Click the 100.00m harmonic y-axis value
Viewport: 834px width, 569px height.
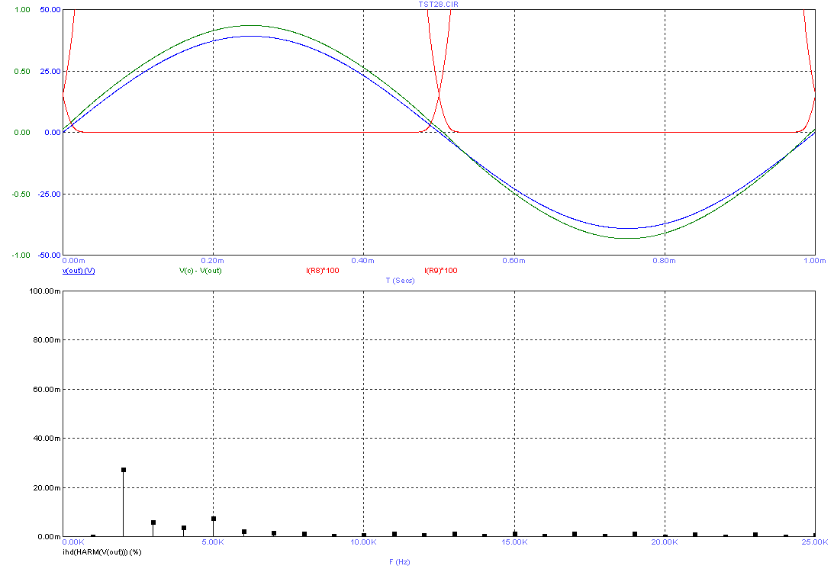[x=45, y=291]
